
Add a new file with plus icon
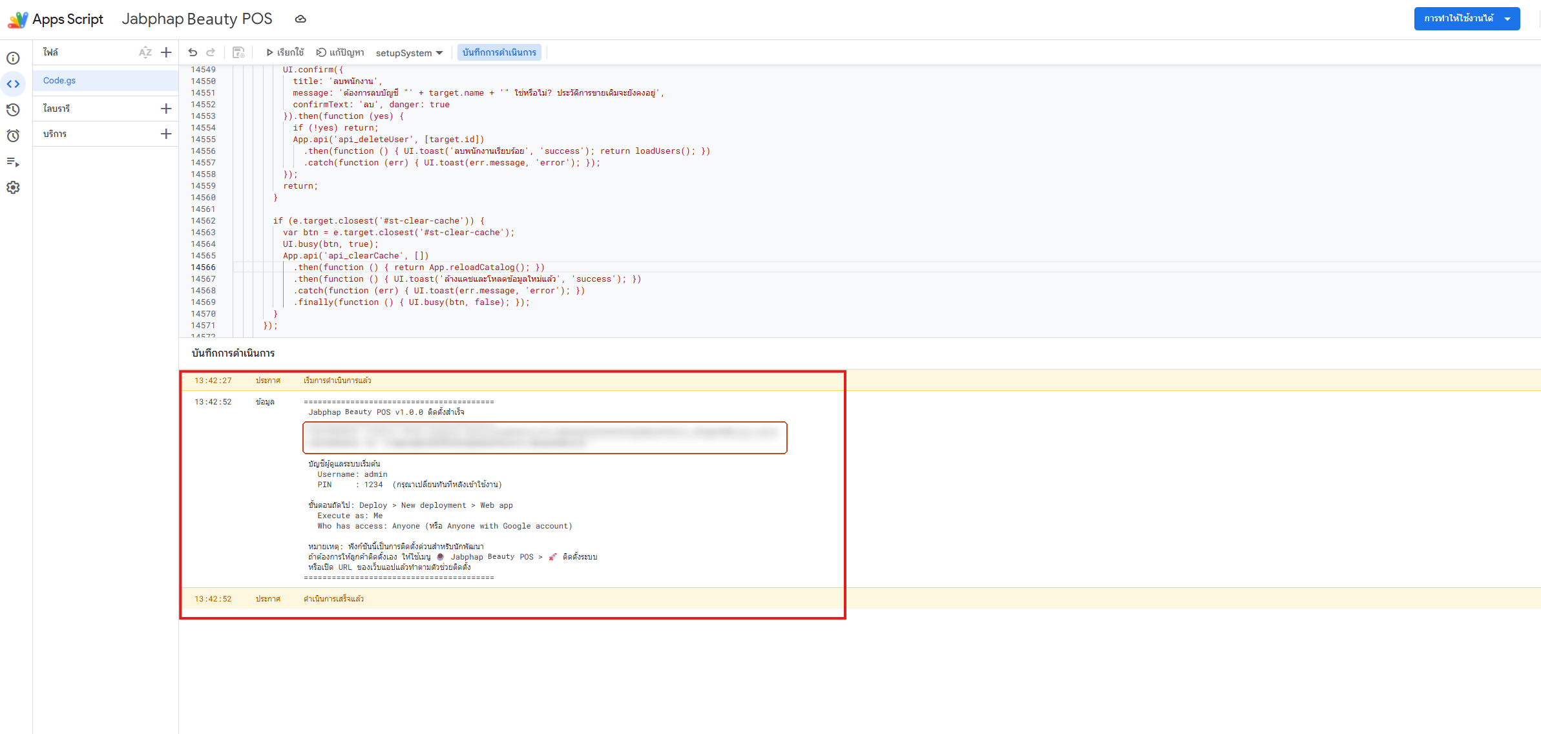coord(166,52)
